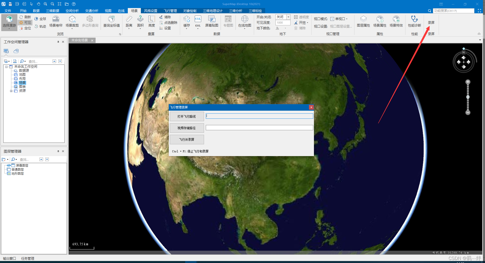Click the Clear (清除) measurement tool

(165, 17)
